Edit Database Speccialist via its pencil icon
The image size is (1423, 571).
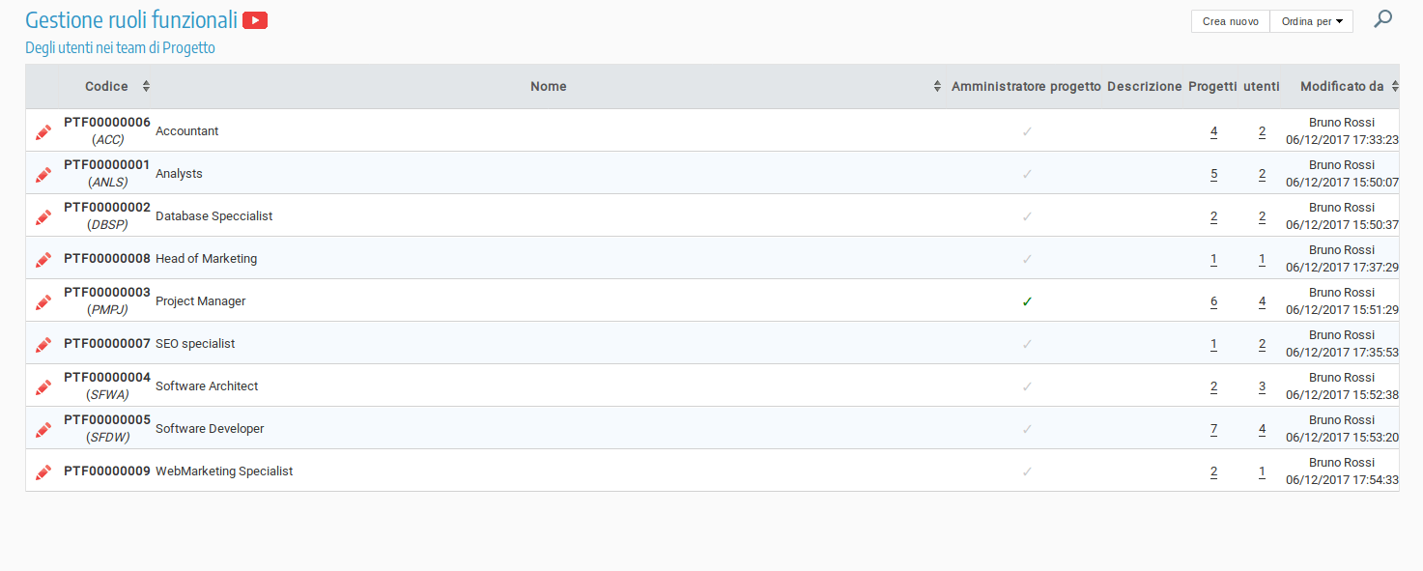(x=43, y=217)
